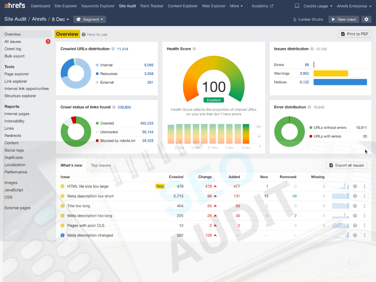Open three-dot menu for HTML file size row
The height and width of the screenshot is (282, 376).
[x=364, y=186]
